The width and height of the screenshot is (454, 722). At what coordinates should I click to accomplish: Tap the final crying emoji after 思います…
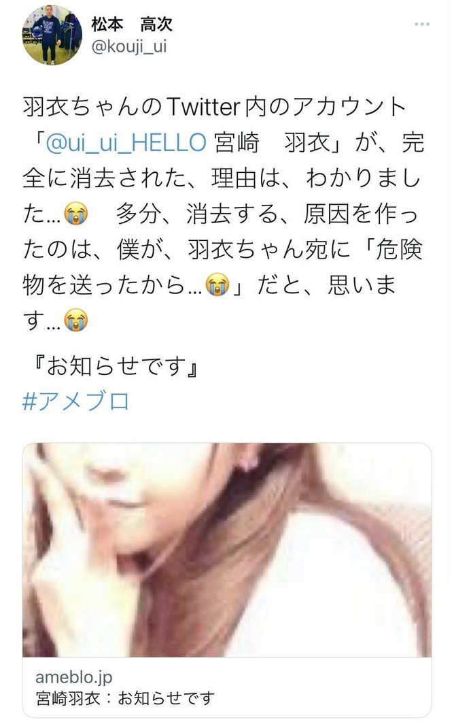point(76,320)
